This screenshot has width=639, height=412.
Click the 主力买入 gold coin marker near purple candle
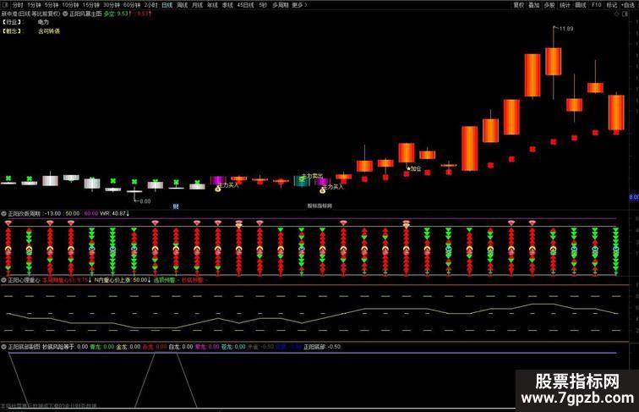[218, 189]
